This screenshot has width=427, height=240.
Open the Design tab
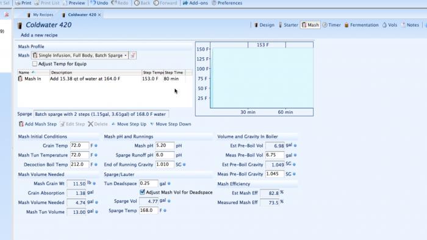[264, 25]
